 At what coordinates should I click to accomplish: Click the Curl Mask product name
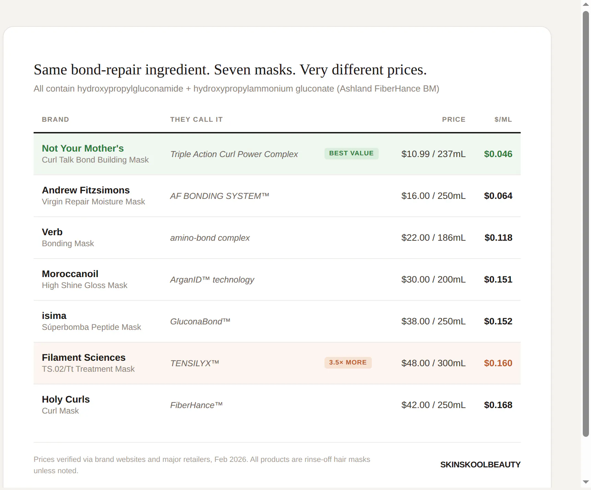pos(60,411)
